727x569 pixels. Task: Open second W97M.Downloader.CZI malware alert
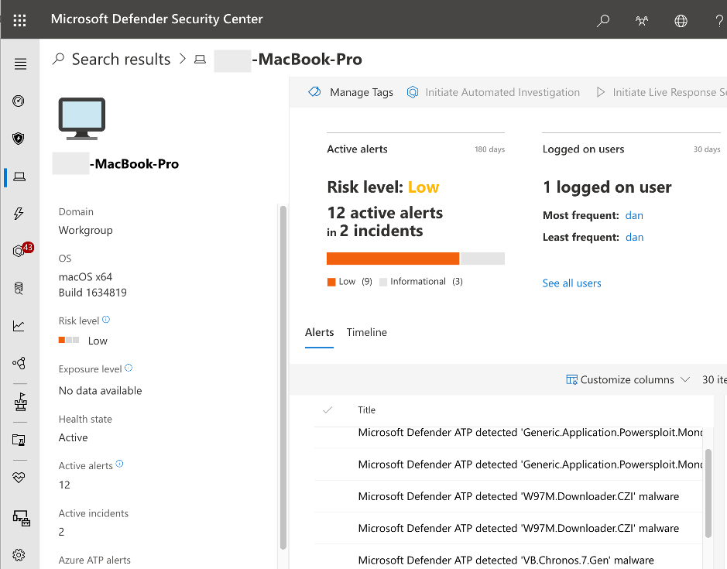(508, 528)
